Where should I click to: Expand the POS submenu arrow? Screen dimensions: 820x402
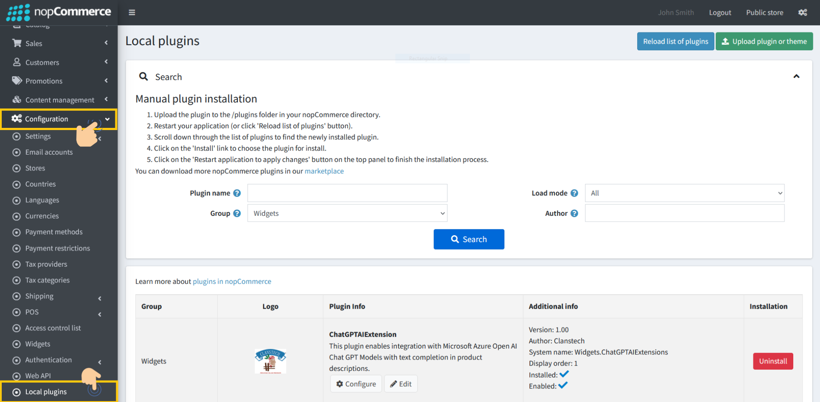coord(100,314)
